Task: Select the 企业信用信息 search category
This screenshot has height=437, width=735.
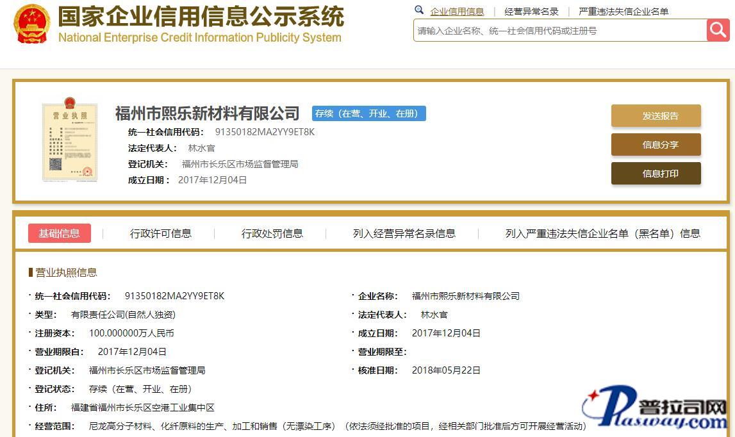Action: coord(457,12)
